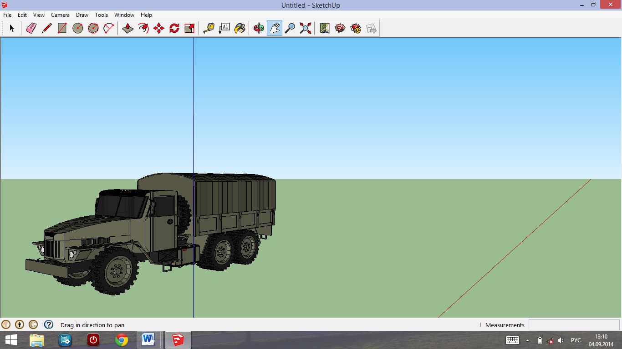Click the Pan hand tool

(x=275, y=28)
